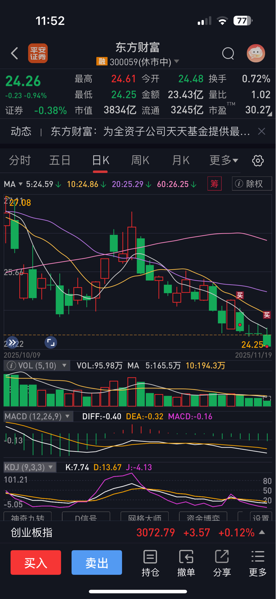
Task: Click the upper 买 signal marker
Action: click(240, 295)
